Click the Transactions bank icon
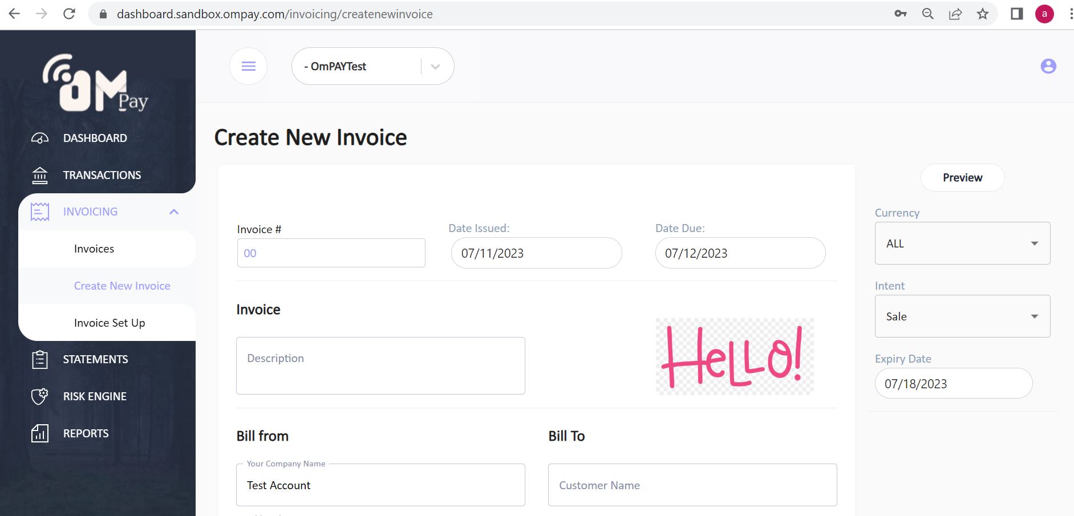Screen dimensions: 1074x516 click(40, 175)
